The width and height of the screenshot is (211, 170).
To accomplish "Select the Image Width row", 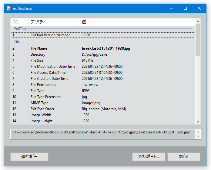I will pyautogui.click(x=103, y=115).
